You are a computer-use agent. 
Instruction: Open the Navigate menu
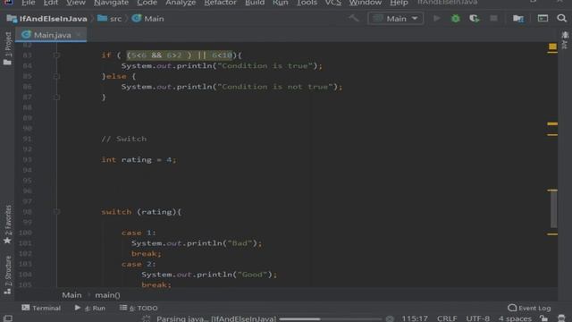pyautogui.click(x=111, y=3)
